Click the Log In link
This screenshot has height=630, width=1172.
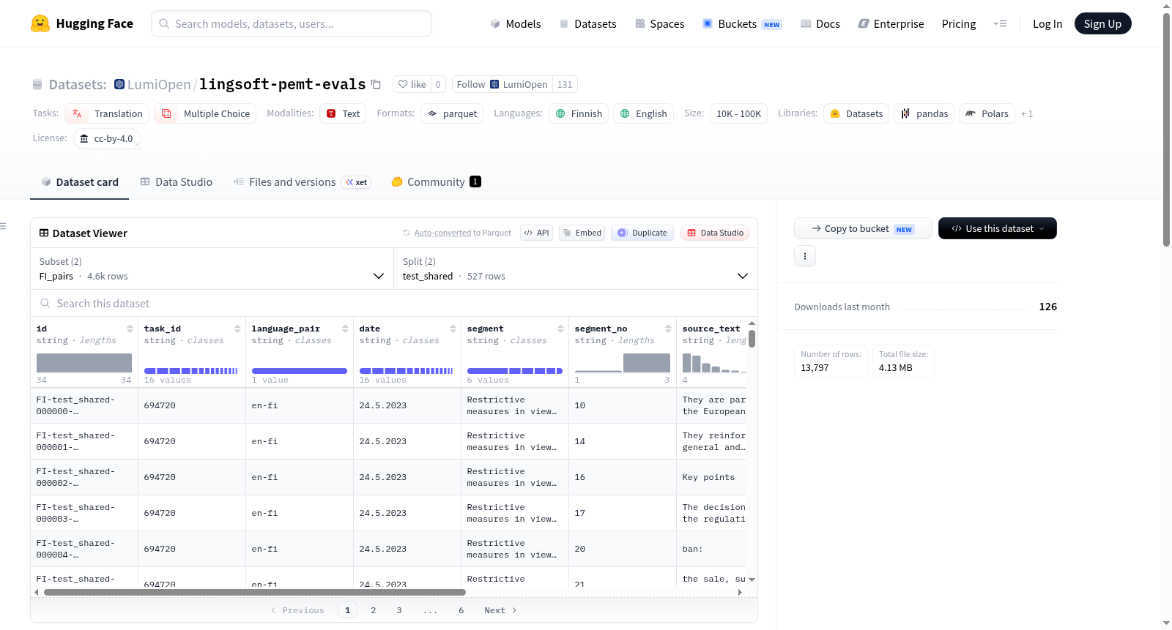point(1047,23)
